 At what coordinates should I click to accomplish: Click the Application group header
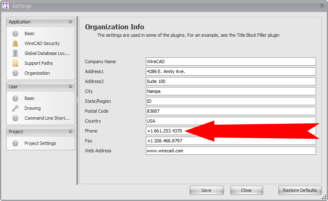coord(40,22)
